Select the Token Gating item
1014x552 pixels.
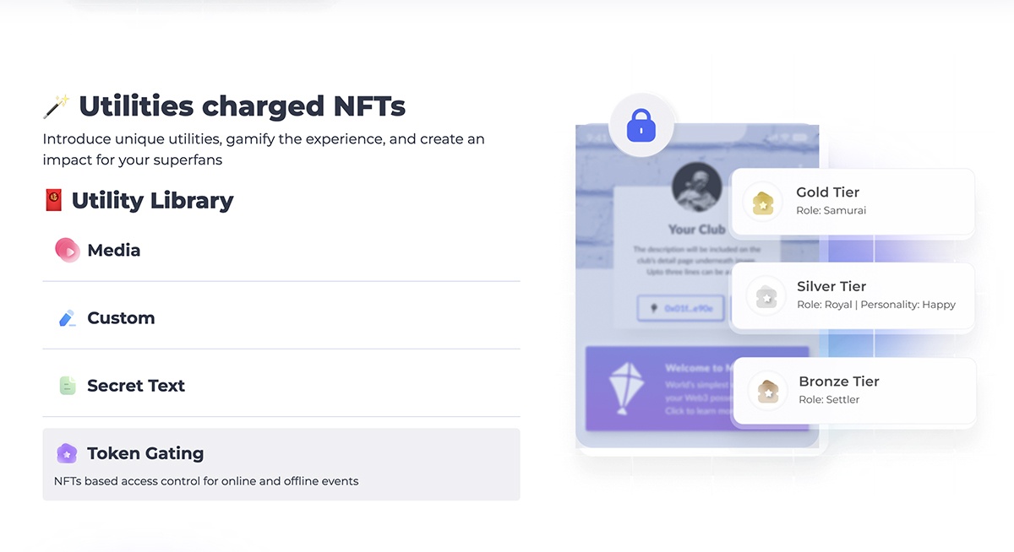click(x=281, y=463)
